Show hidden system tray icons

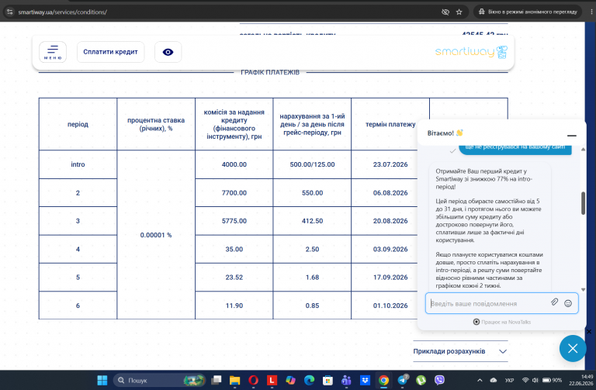point(480,380)
